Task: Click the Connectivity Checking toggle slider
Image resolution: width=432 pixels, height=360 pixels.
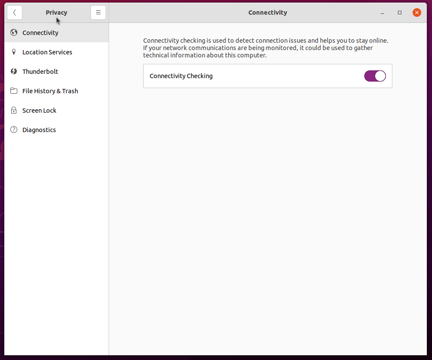Action: [x=375, y=76]
